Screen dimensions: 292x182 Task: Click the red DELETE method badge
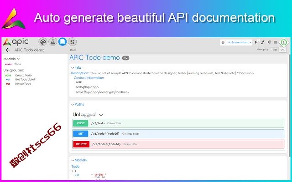click(x=81, y=144)
